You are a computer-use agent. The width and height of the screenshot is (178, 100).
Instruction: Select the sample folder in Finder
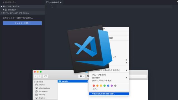(73, 81)
